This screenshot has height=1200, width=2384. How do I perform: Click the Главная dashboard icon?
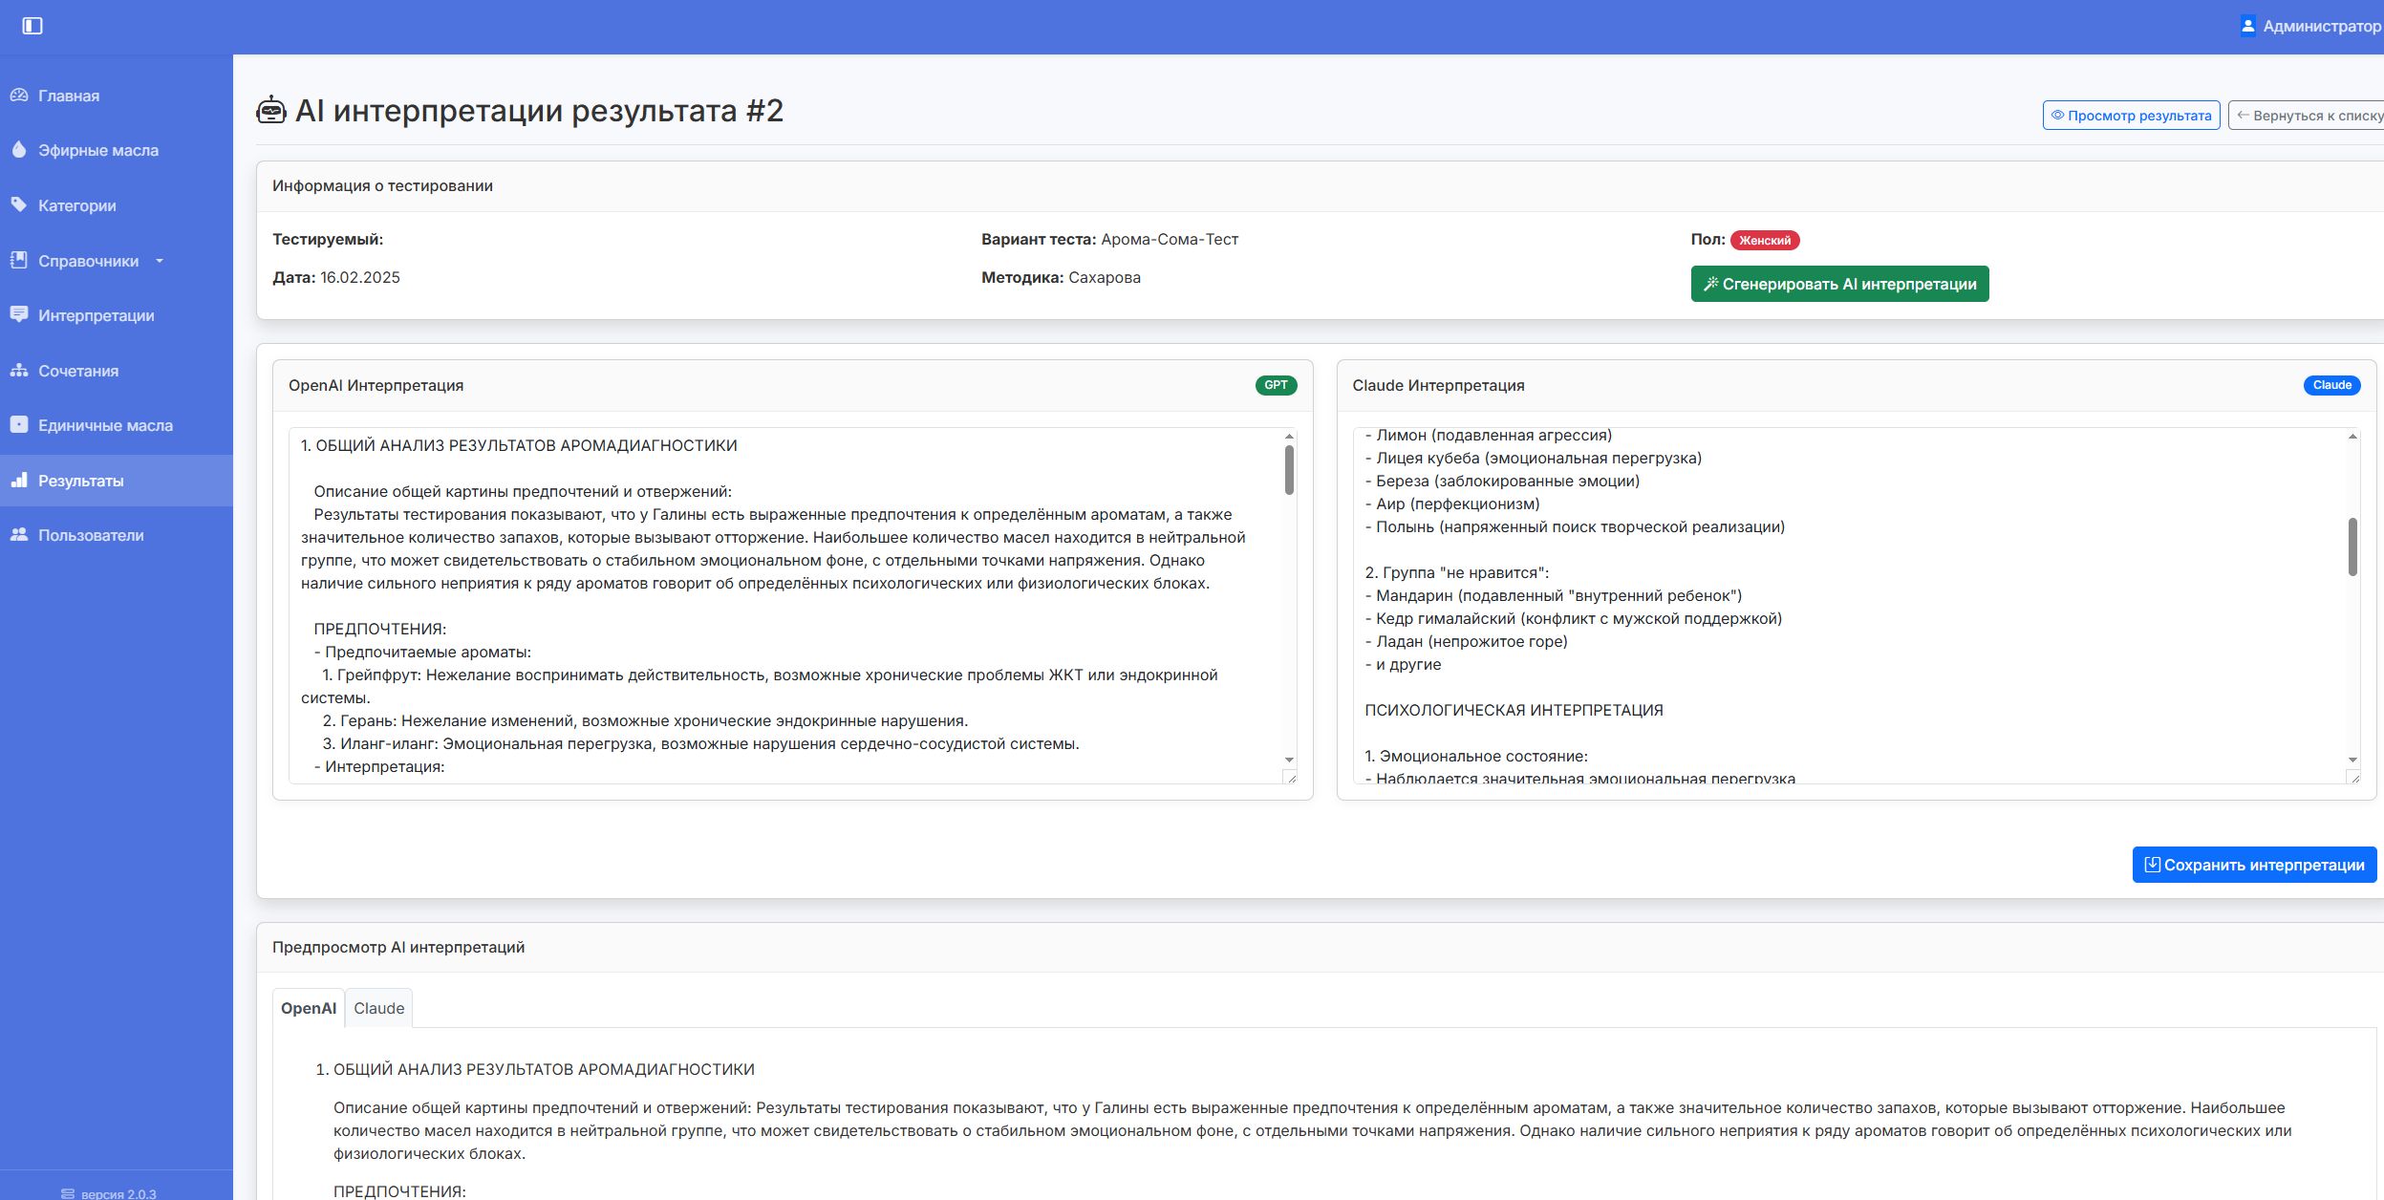click(x=19, y=96)
